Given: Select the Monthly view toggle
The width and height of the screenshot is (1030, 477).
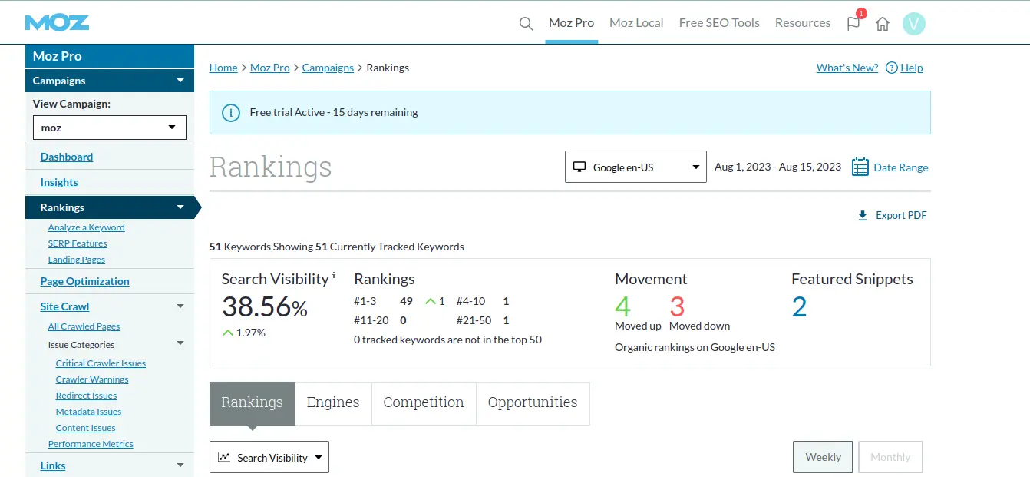Looking at the screenshot, I should coord(890,457).
